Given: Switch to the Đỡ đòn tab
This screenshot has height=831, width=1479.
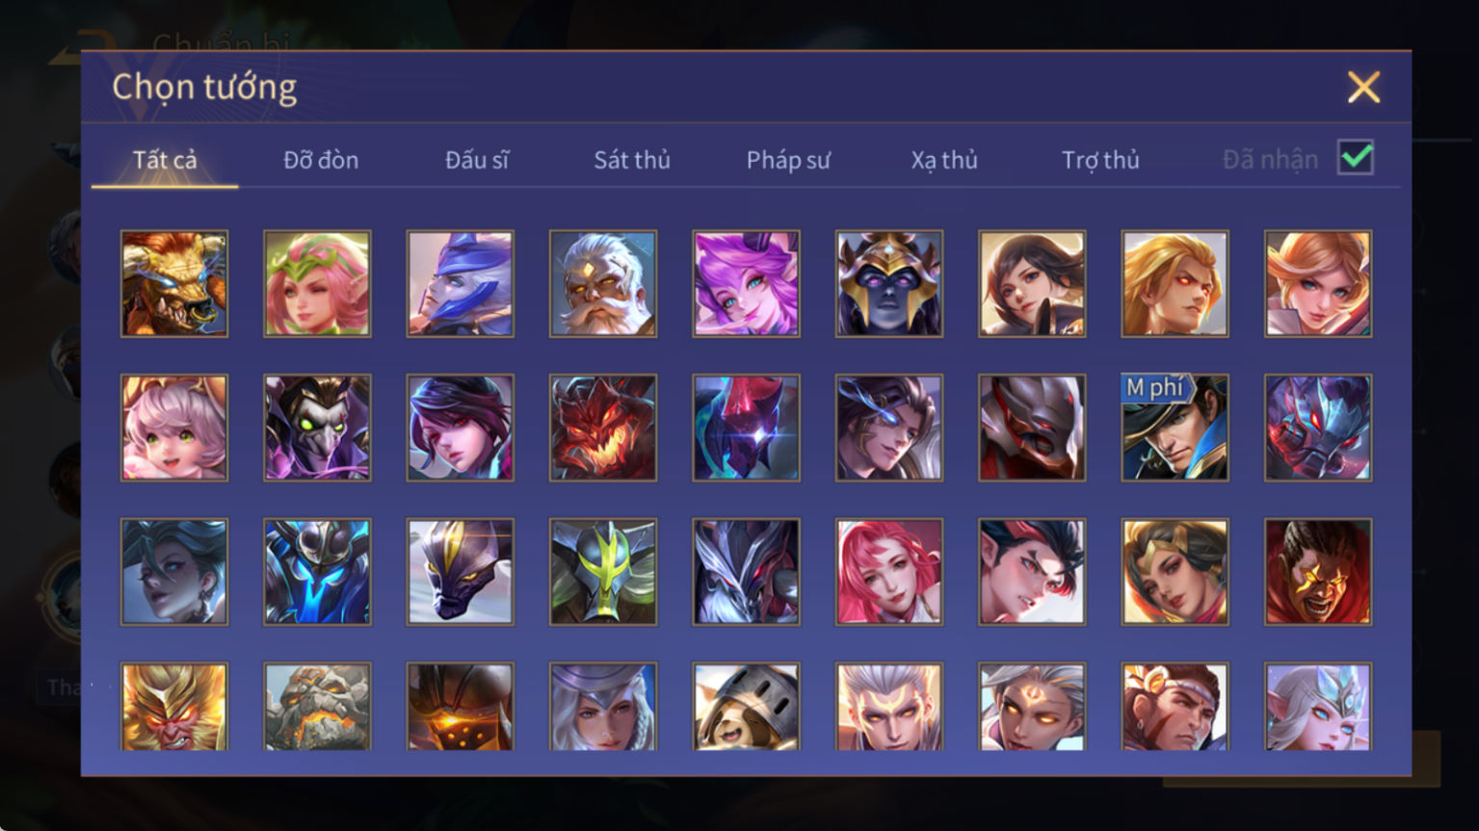Looking at the screenshot, I should 321,160.
